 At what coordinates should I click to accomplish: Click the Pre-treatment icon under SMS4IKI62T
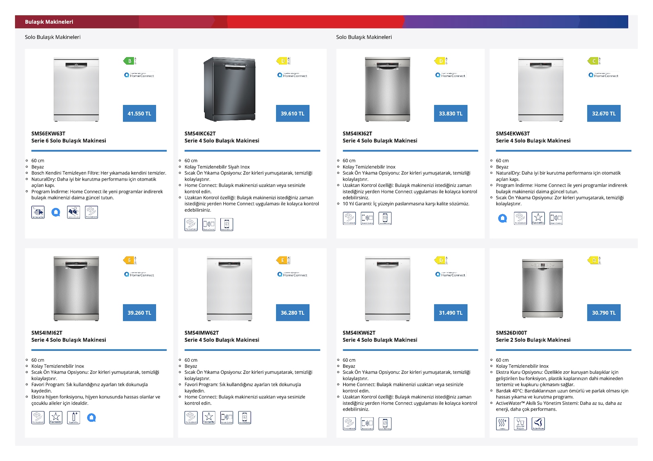349,218
